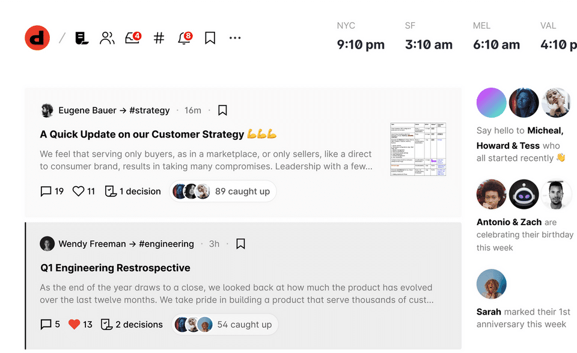Show the 89 caught up list
The height and width of the screenshot is (353, 577).
[223, 192]
